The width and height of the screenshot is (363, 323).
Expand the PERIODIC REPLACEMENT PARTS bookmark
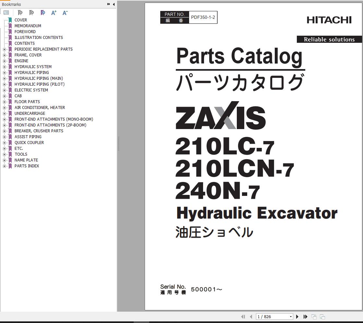(x=4, y=49)
